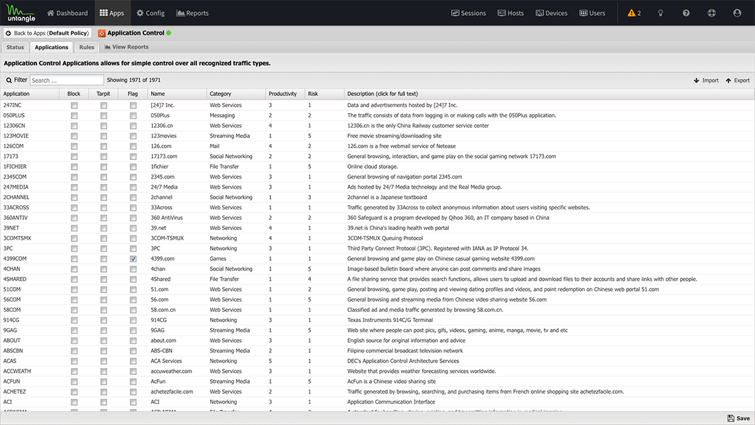Screen dimensions: 755x425
Task: Open the Dashboard page
Action: (67, 13)
